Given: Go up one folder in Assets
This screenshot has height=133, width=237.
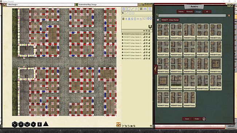Looking at the screenshot, I should 158,20.
